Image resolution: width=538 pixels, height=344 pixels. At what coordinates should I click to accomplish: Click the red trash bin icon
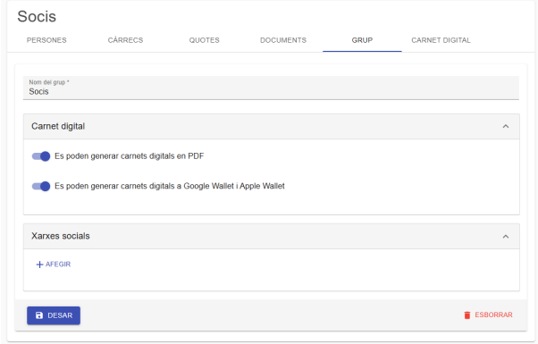pyautogui.click(x=467, y=315)
